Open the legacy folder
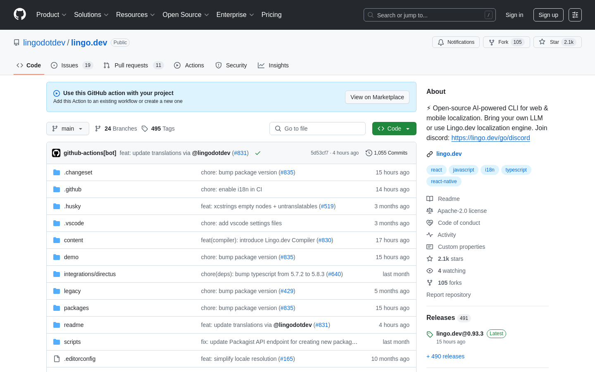The image size is (595, 372). tap(72, 291)
